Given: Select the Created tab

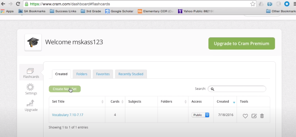Looking at the screenshot, I should 61,74.
